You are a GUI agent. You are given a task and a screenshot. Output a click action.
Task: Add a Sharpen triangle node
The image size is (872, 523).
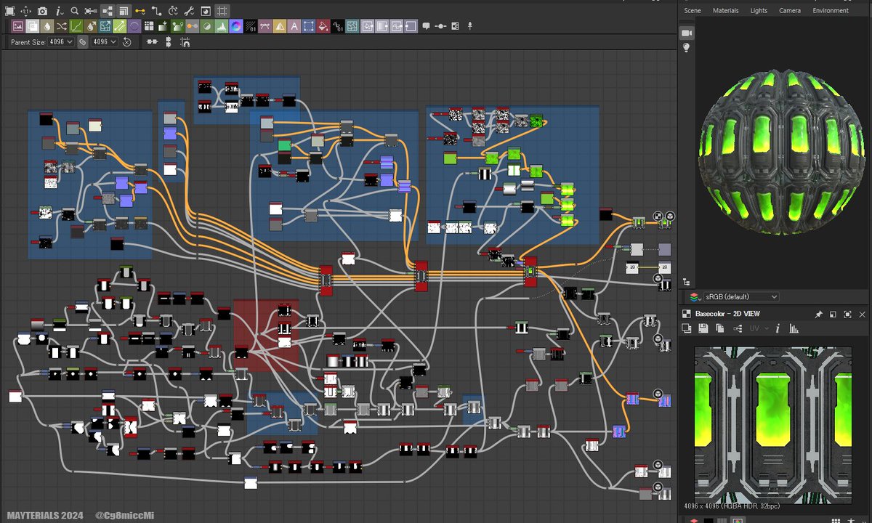[280, 26]
